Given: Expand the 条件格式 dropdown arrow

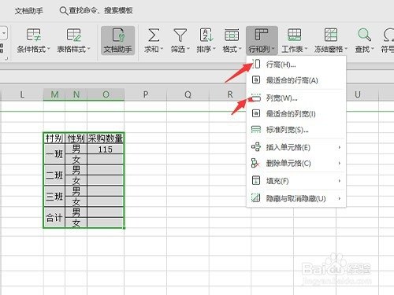Looking at the screenshot, I should tap(48, 49).
